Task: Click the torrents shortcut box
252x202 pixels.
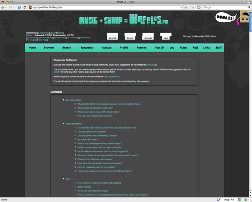Action: (x=113, y=36)
